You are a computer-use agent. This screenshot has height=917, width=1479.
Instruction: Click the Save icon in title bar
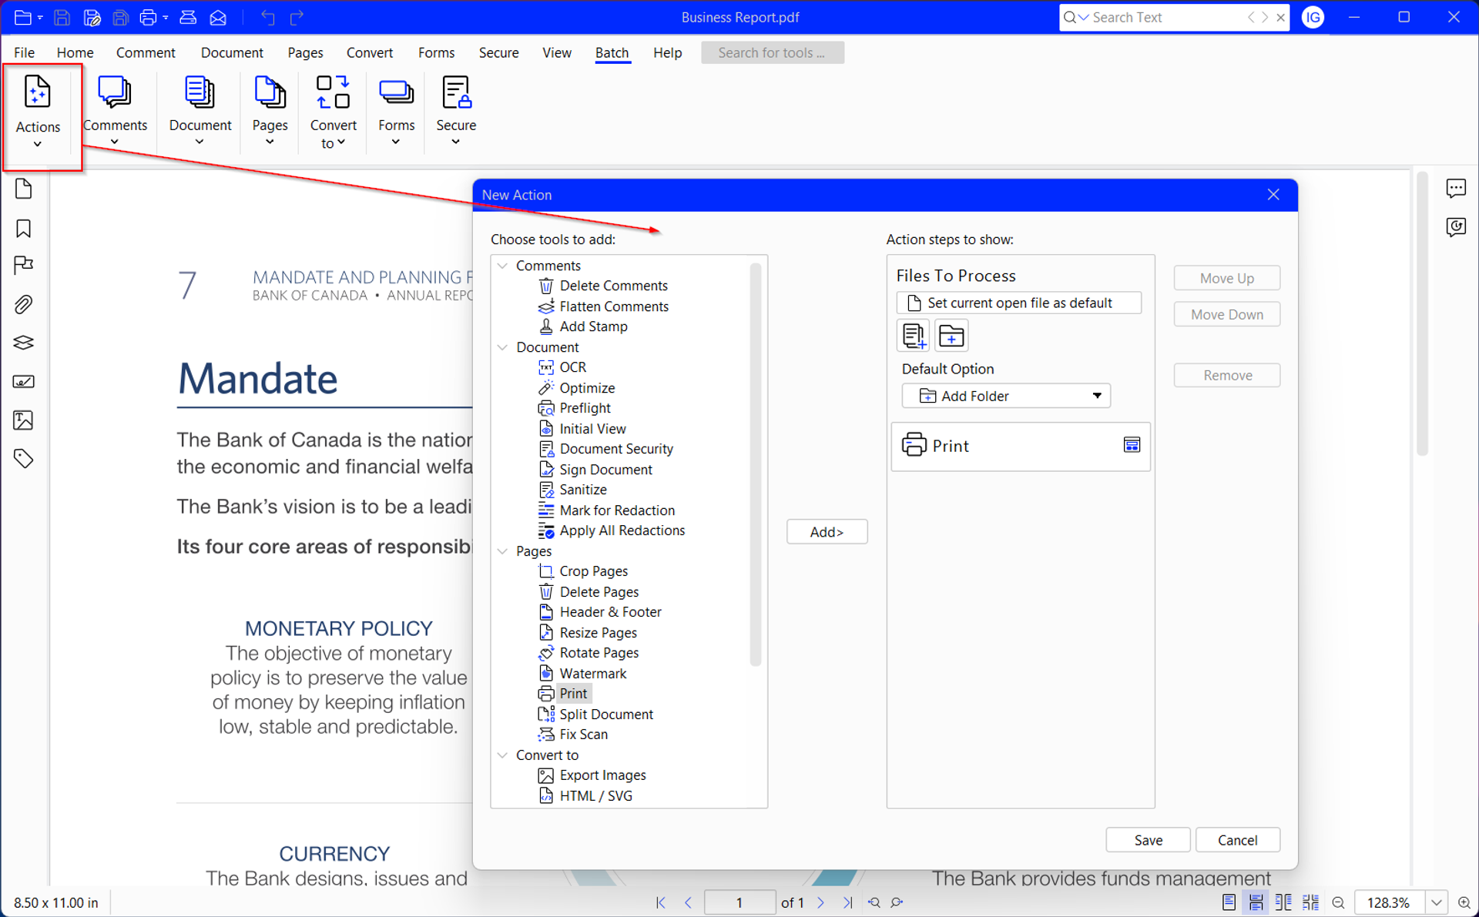[62, 17]
